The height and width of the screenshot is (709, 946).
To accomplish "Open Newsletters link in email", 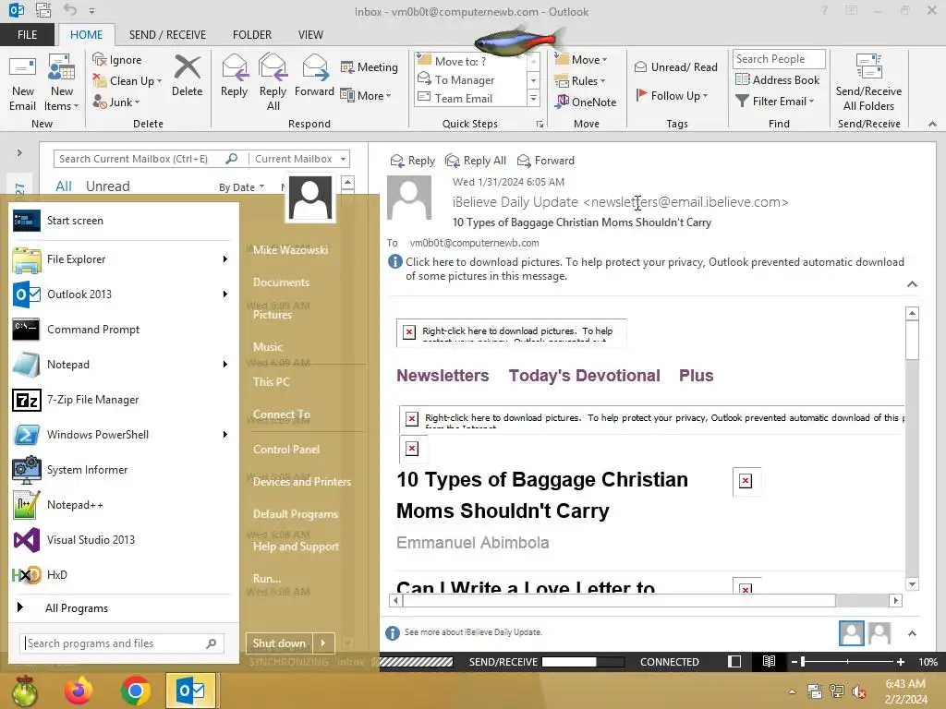I will [x=443, y=375].
